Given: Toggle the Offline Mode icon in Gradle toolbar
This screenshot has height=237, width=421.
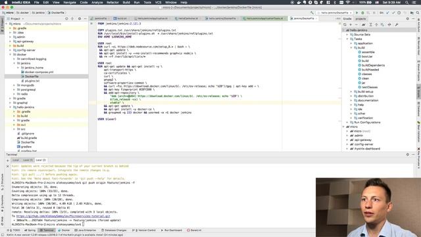Looking at the screenshot, I should (x=389, y=24).
